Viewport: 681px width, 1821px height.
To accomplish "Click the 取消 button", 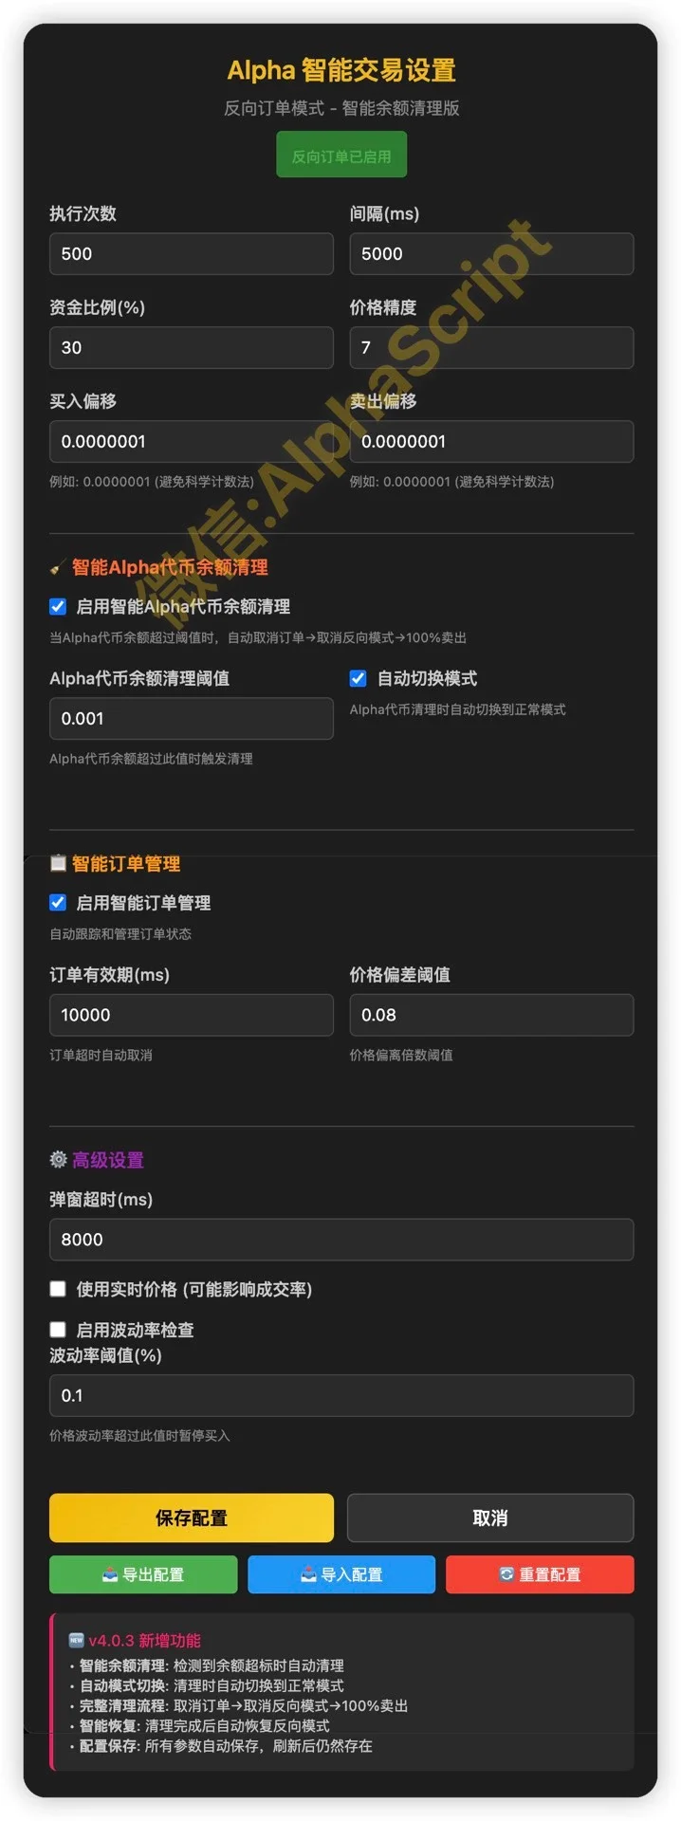I will (489, 1517).
